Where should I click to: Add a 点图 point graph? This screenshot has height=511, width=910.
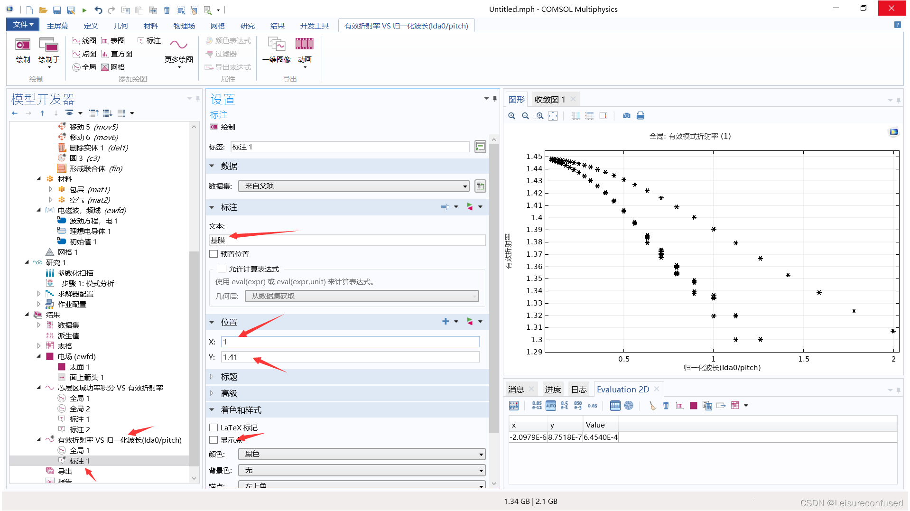coord(84,54)
